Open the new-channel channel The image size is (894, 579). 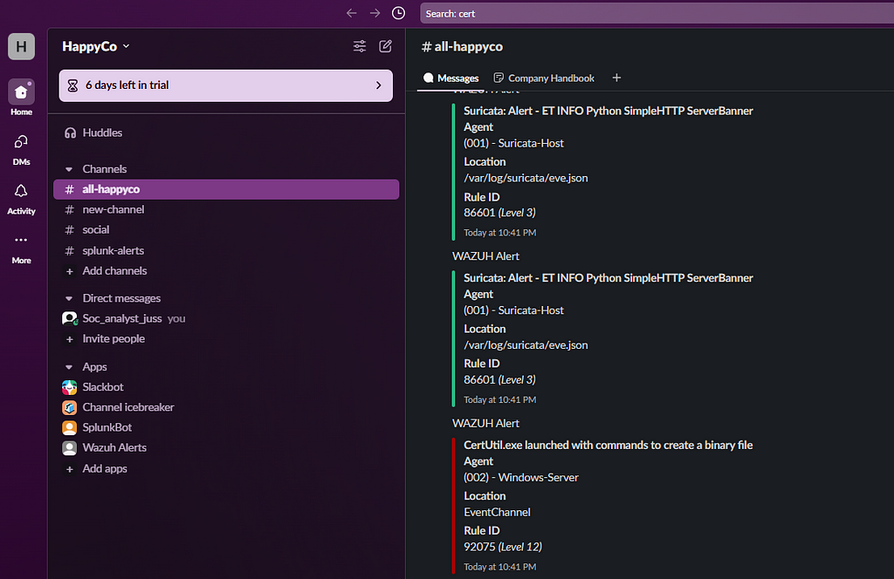(226, 209)
